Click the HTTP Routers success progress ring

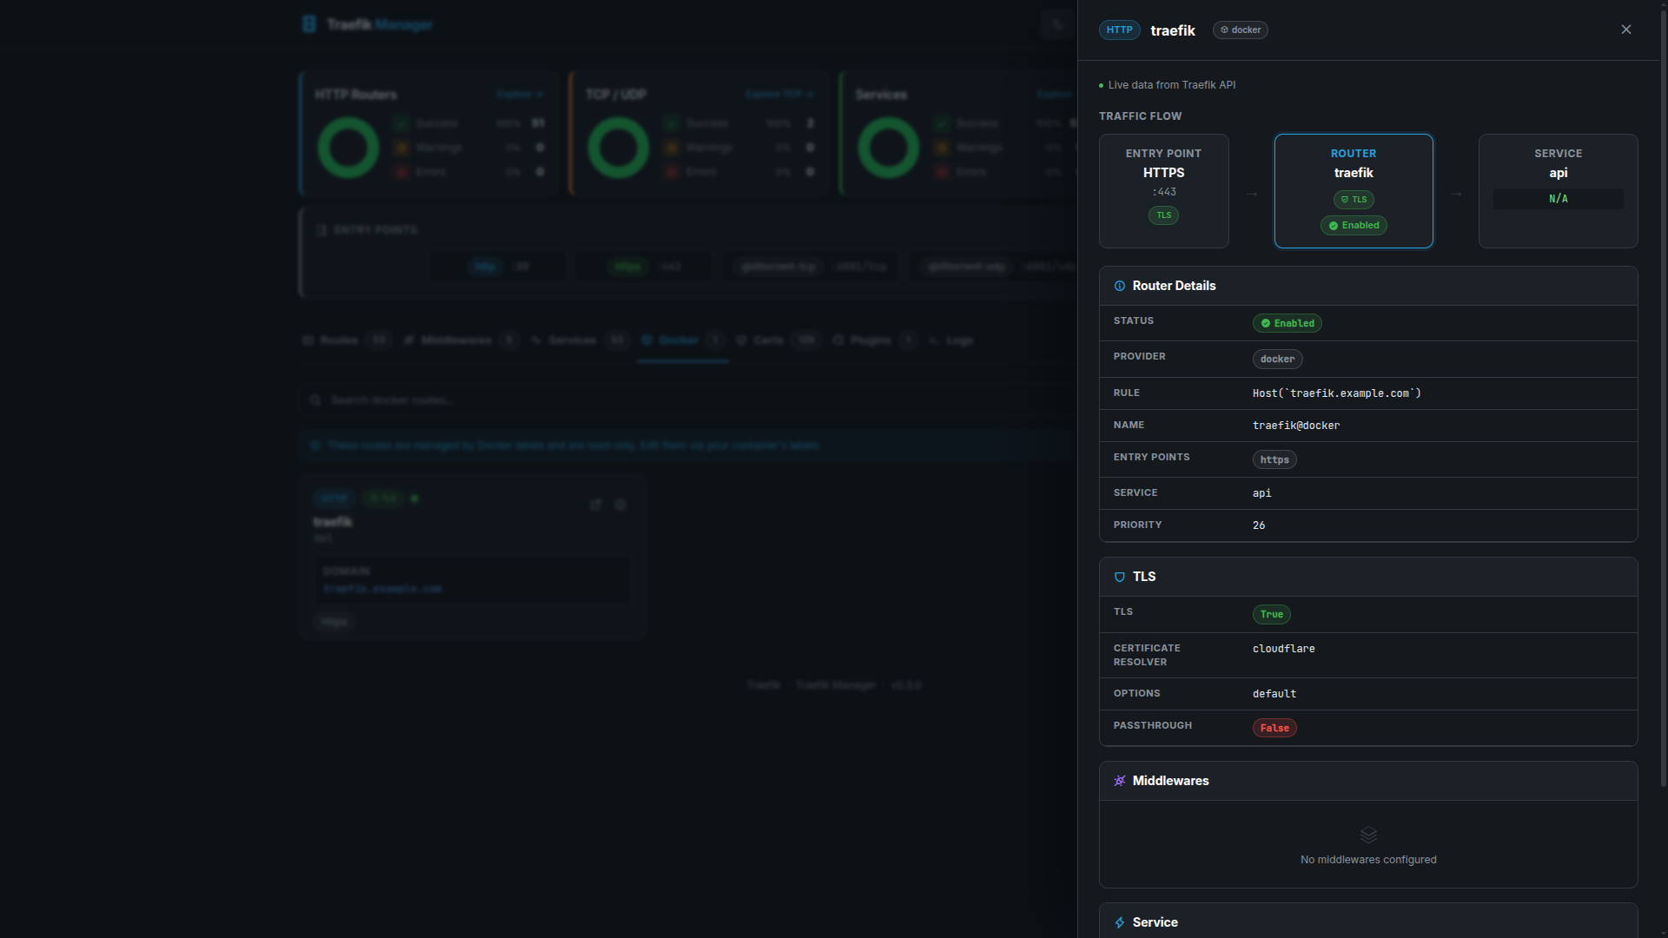point(347,147)
